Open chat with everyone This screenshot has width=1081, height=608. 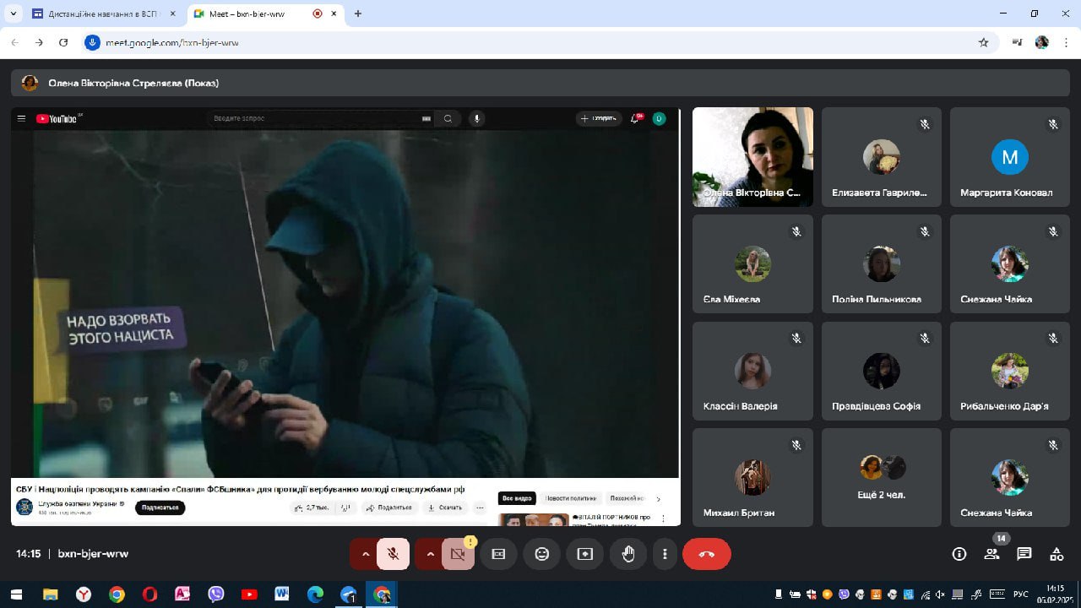pos(1024,554)
